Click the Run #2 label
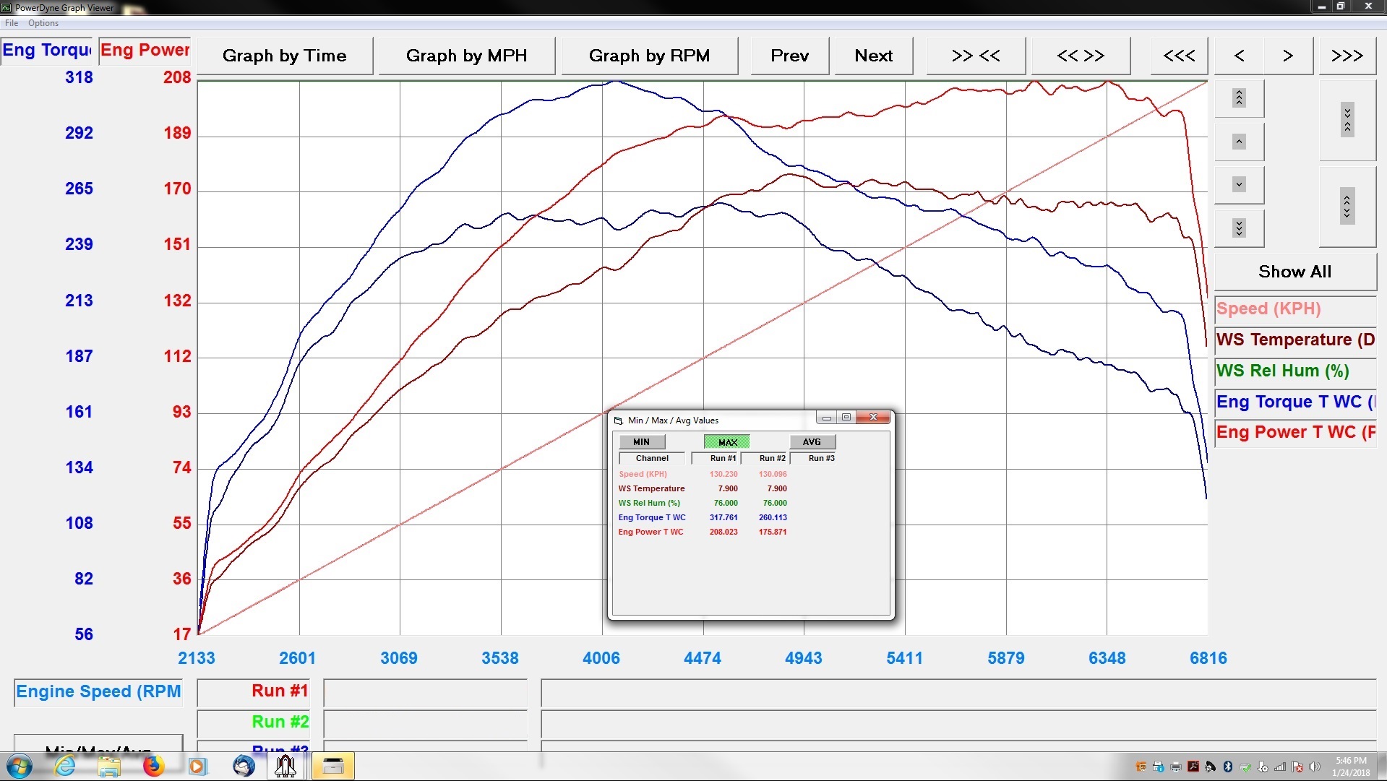Viewport: 1387px width, 781px height. point(254,722)
